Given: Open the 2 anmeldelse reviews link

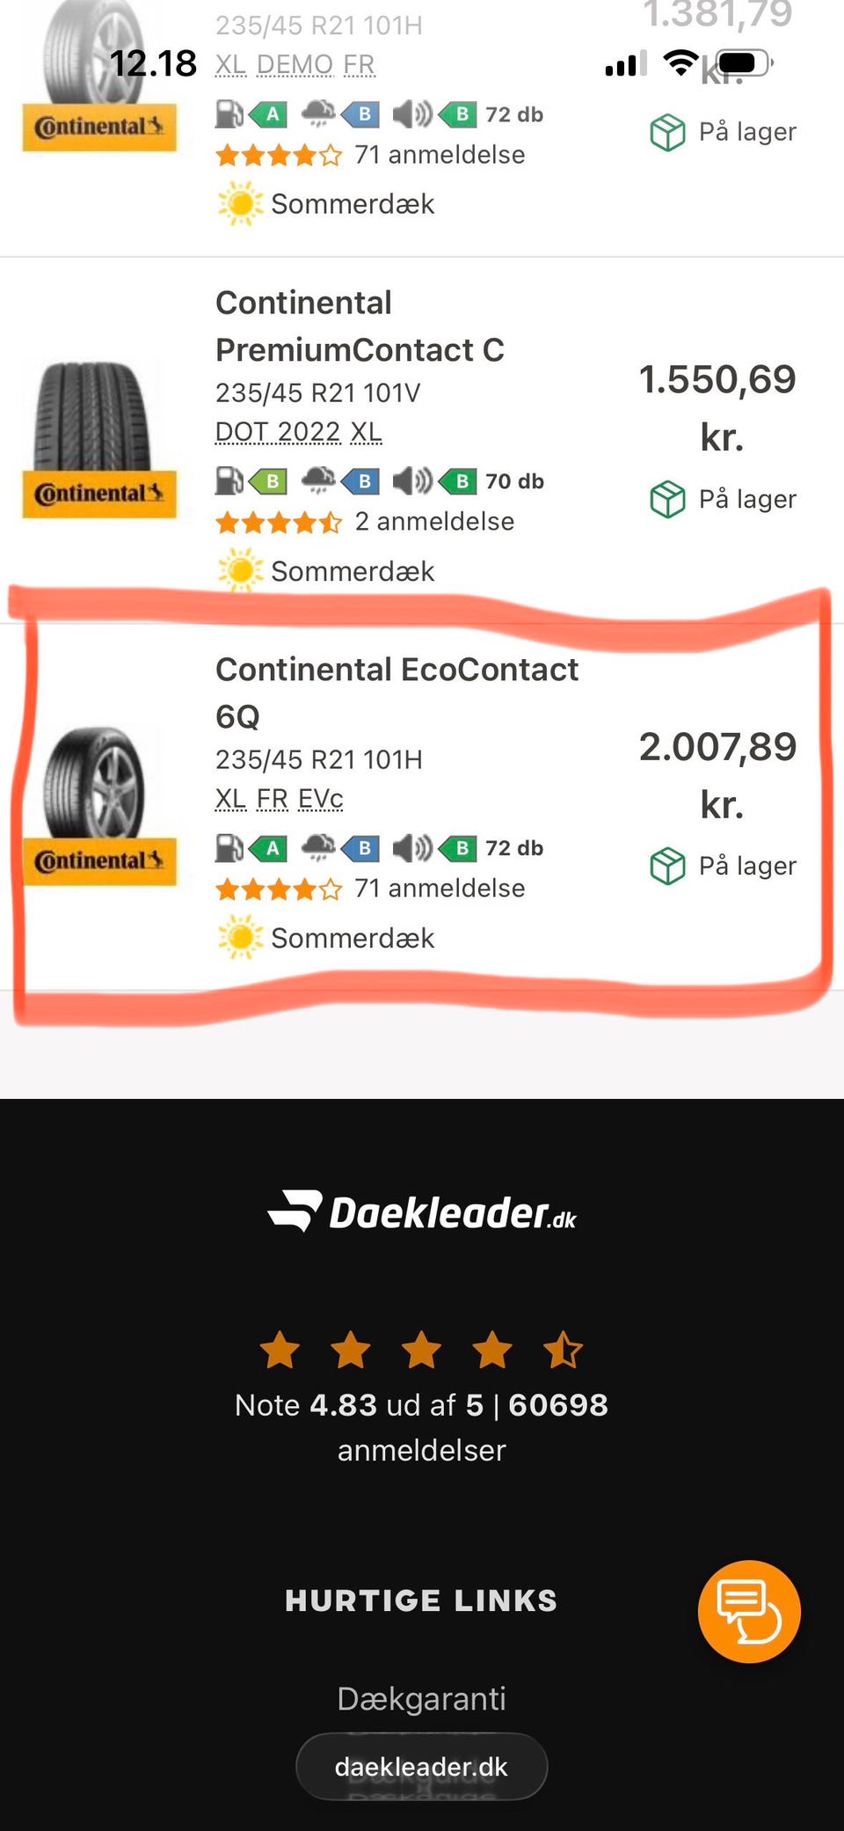Looking at the screenshot, I should [x=434, y=522].
